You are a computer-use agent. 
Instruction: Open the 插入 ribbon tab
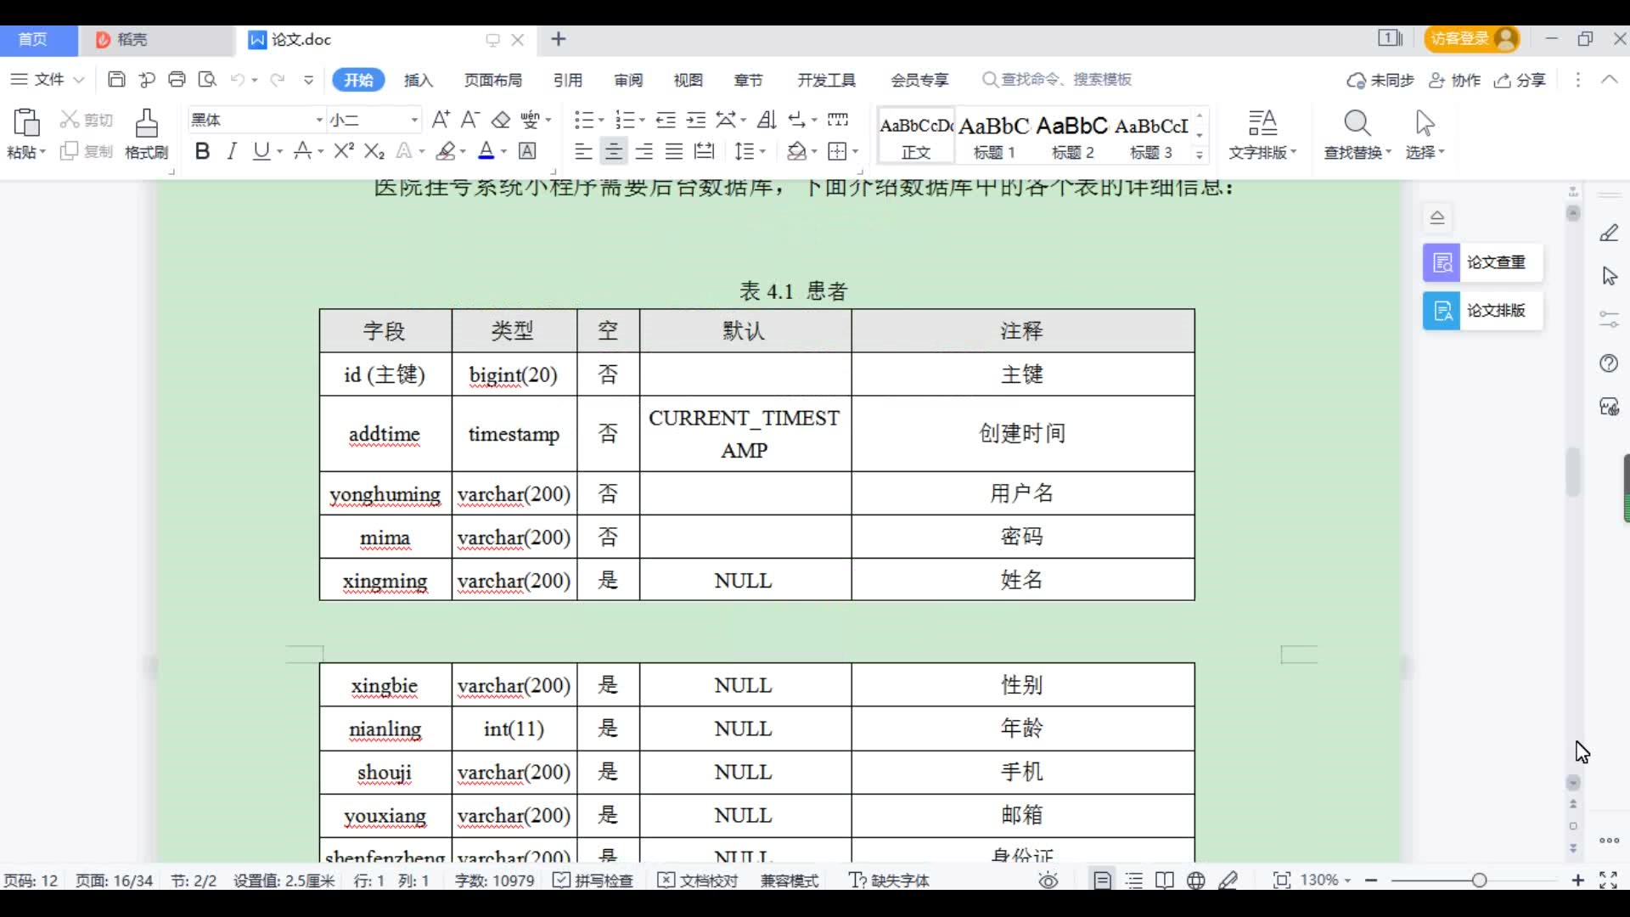[418, 80]
